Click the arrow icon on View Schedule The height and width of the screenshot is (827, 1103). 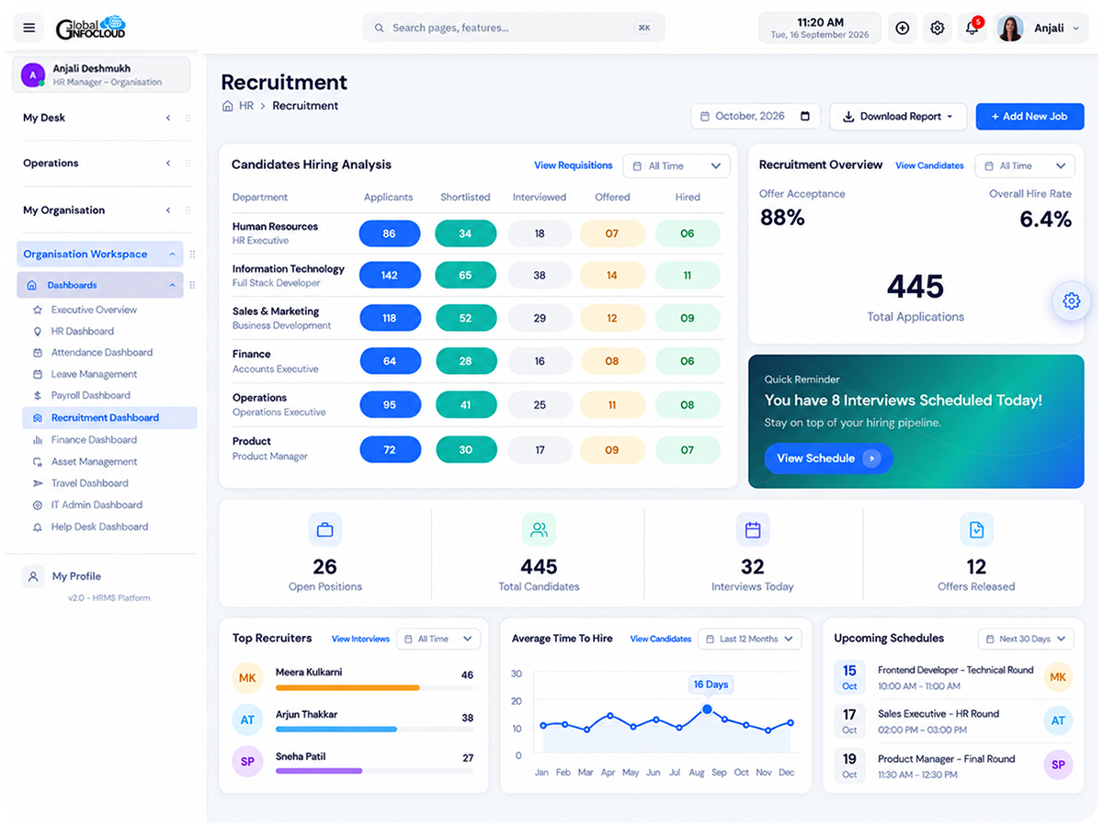872,458
